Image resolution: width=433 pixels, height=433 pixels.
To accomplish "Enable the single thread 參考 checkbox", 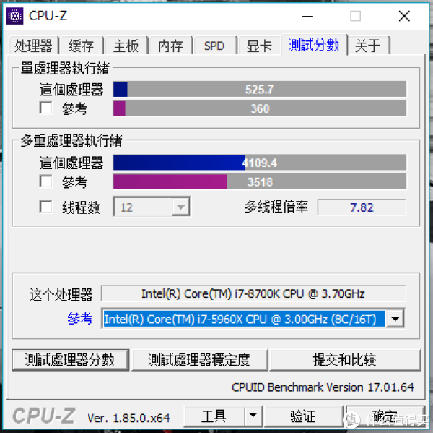I will pyautogui.click(x=45, y=108).
